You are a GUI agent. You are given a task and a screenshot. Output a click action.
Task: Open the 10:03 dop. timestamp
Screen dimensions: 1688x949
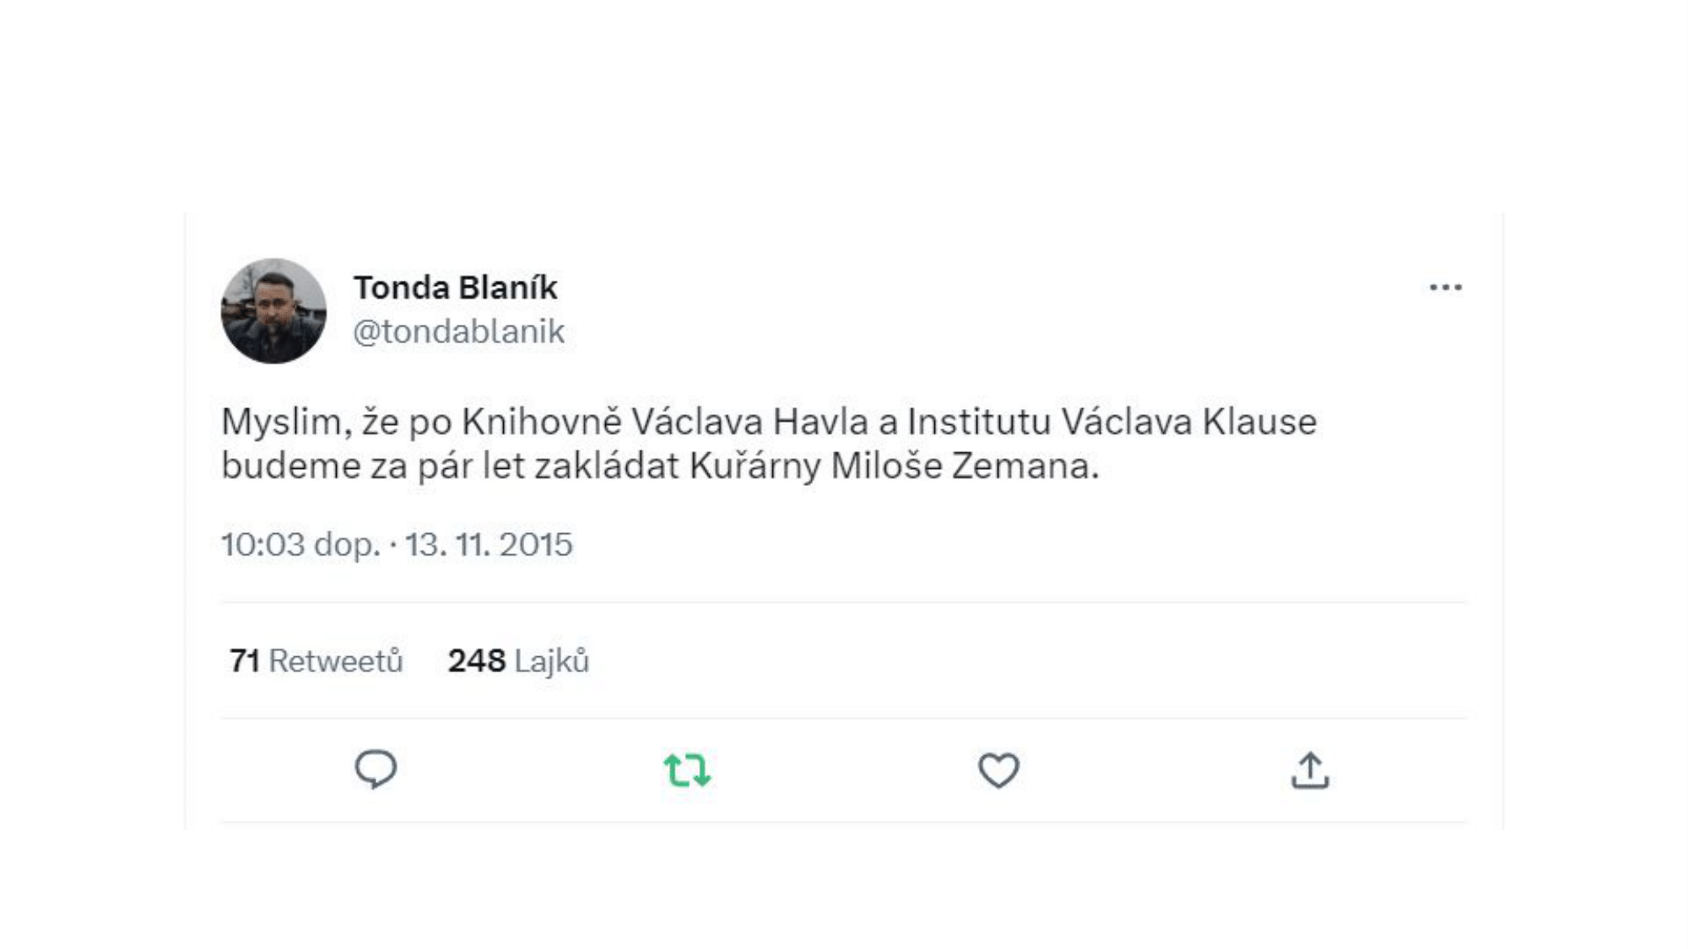click(300, 544)
